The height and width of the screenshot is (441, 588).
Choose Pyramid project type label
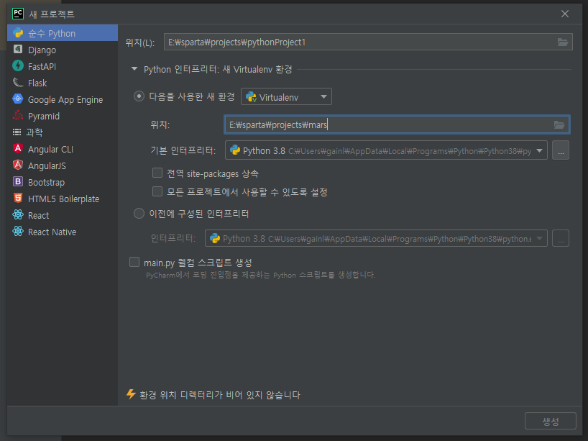pos(44,116)
